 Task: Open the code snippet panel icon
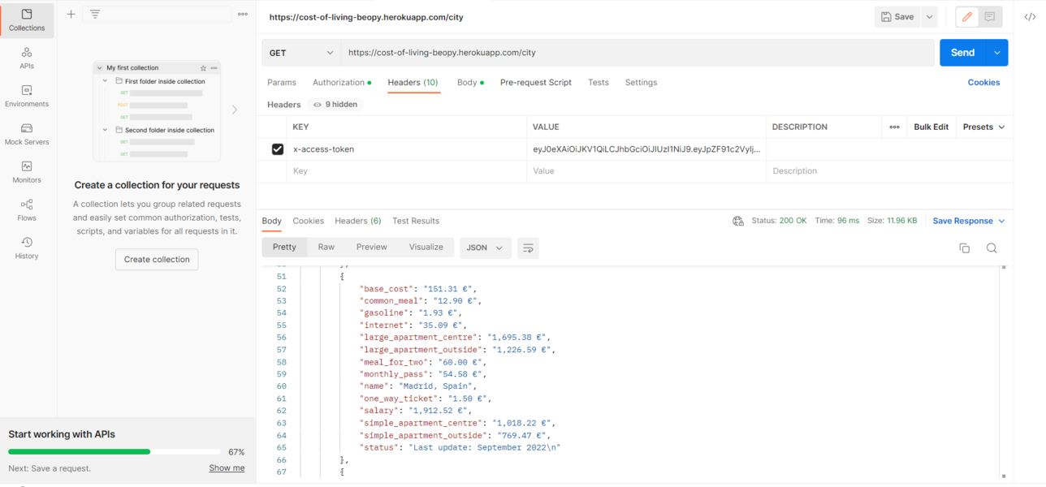pos(1030,16)
